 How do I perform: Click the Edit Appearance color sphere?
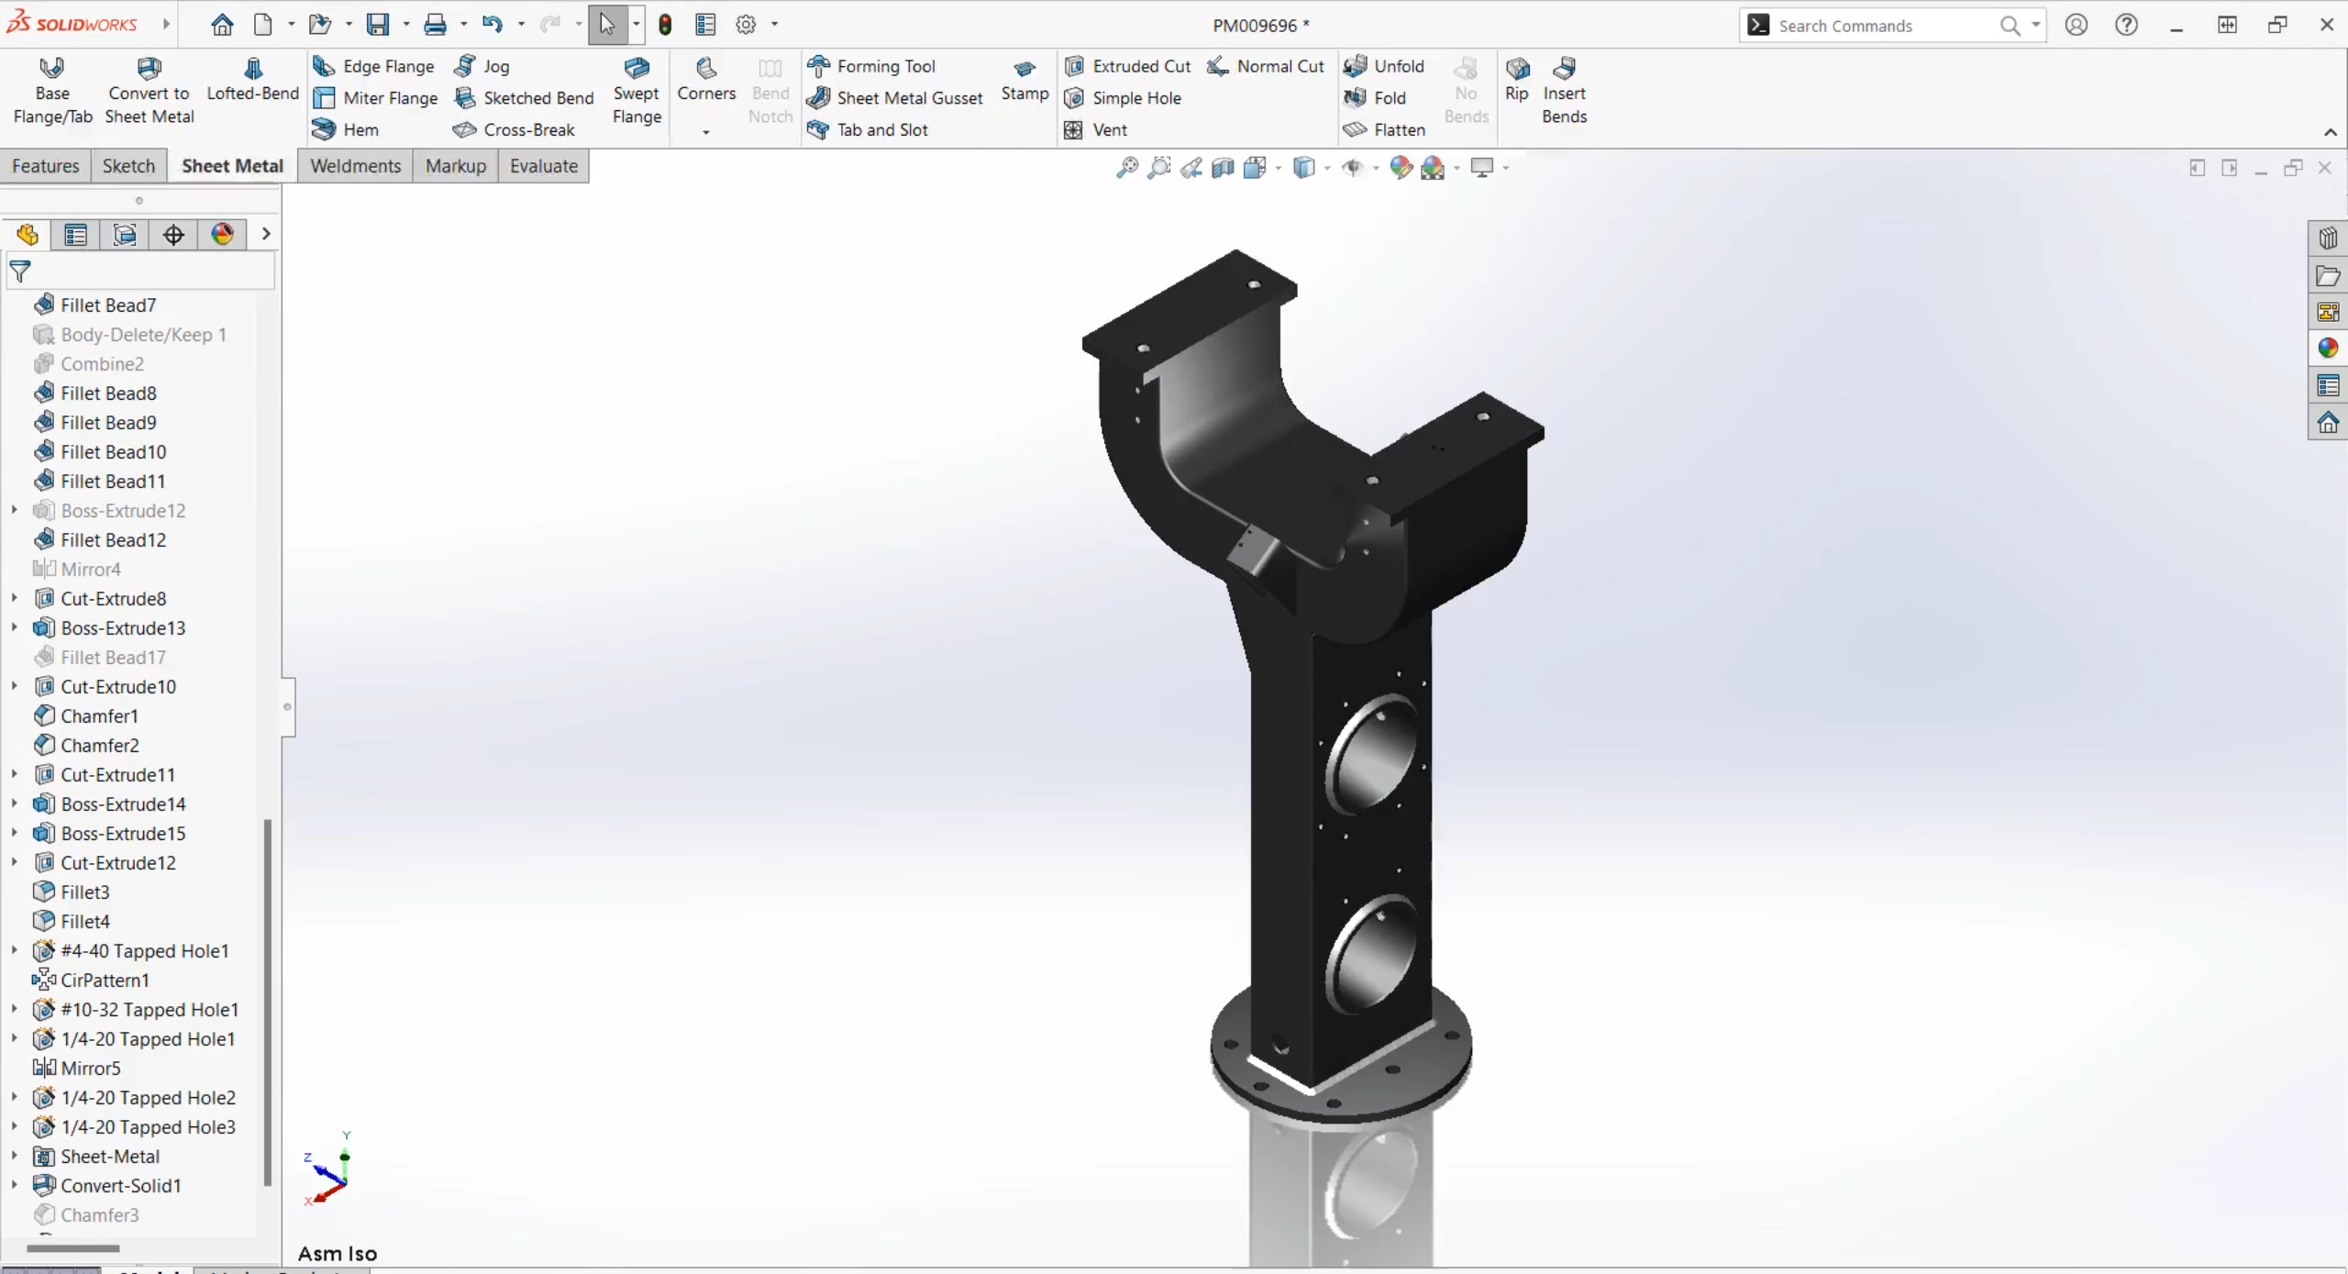click(1400, 167)
